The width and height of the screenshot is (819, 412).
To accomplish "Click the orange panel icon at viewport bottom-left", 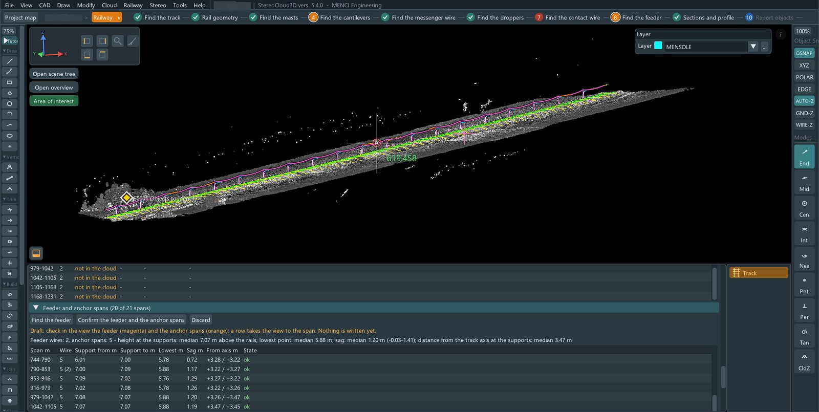I will tap(36, 253).
